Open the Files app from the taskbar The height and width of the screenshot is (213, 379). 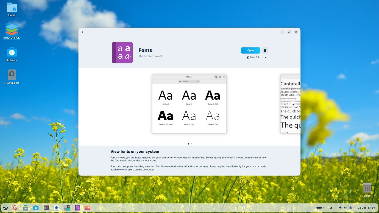[x=26, y=208]
